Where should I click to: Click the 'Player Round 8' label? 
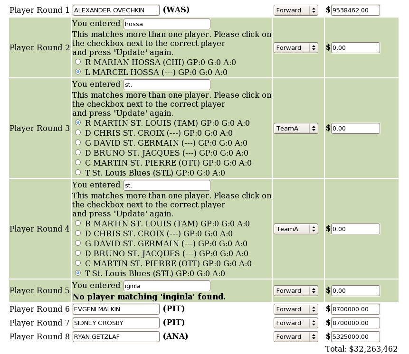(39, 337)
